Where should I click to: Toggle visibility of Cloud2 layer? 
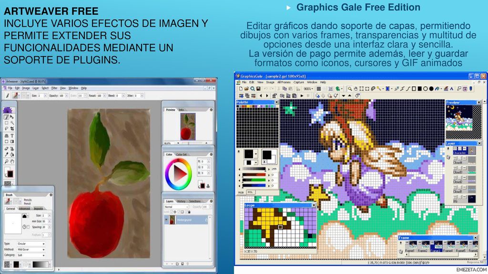pos(455,178)
